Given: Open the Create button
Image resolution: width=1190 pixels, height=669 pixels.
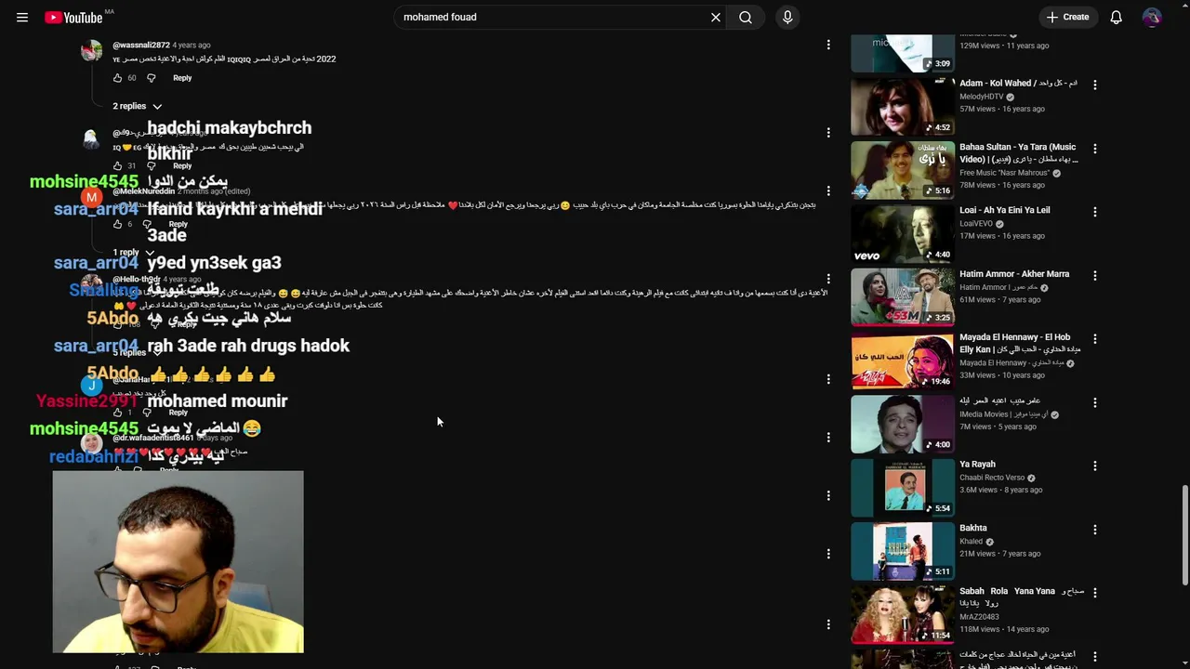Looking at the screenshot, I should click(x=1067, y=17).
